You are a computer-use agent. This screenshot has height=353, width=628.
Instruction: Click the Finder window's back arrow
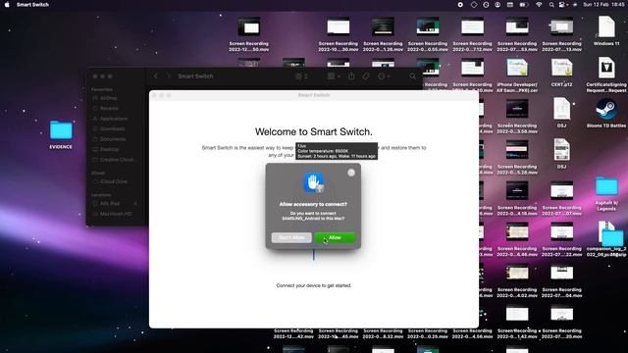[x=156, y=76]
